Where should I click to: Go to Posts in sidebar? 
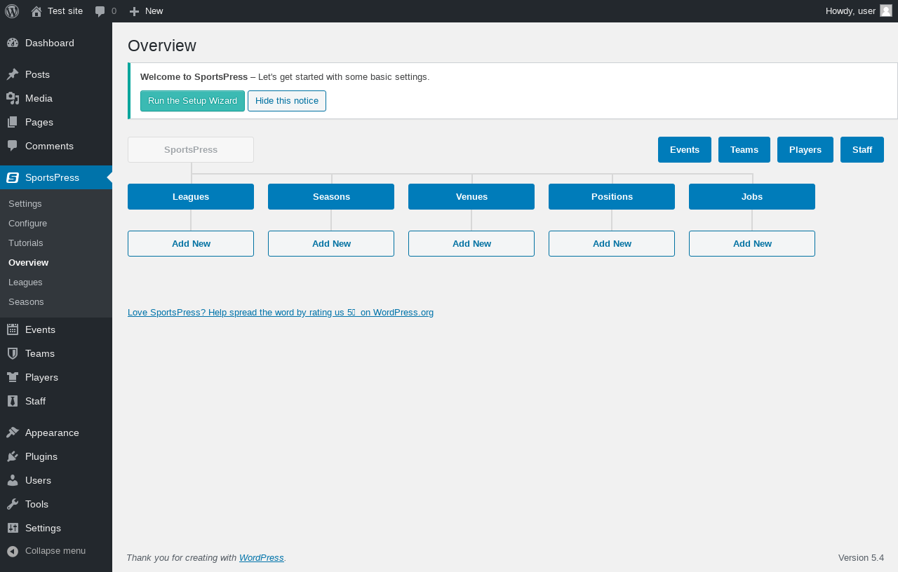click(56, 74)
